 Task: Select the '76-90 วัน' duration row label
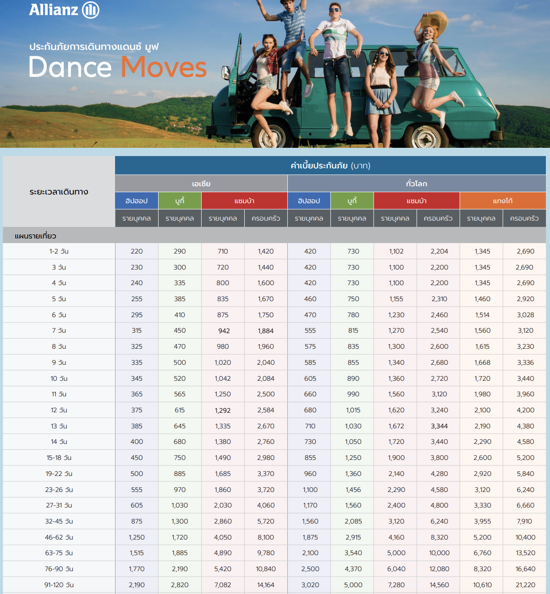[x=59, y=569]
